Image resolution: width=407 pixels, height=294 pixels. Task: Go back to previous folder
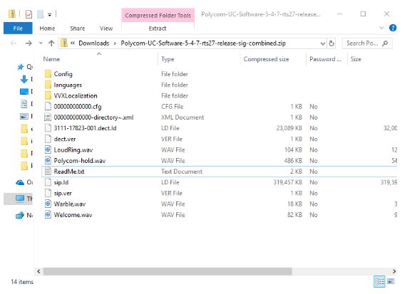pyautogui.click(x=14, y=43)
